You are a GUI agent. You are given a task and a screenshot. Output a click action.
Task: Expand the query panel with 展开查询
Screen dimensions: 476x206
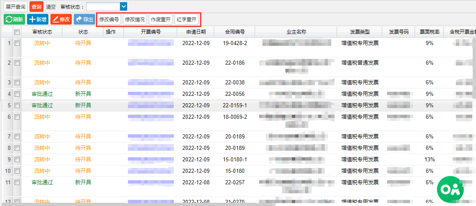coord(16,7)
